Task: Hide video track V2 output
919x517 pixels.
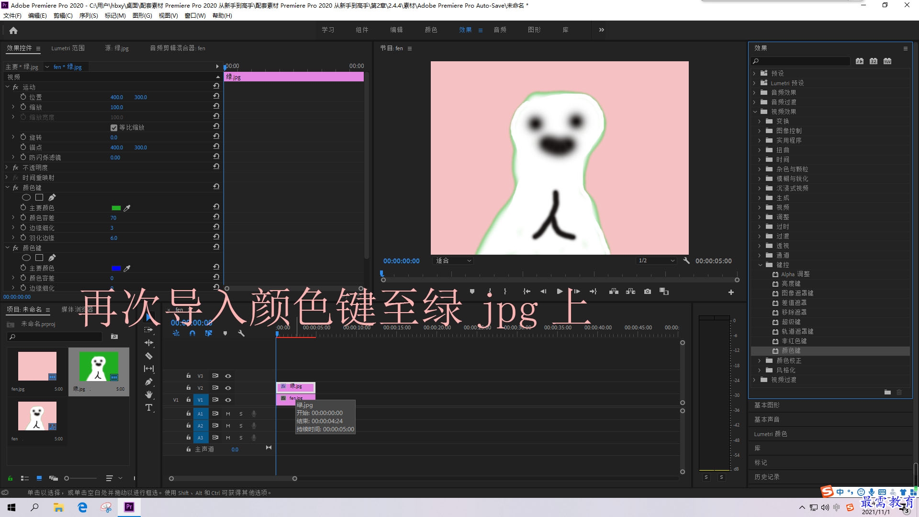Action: tap(228, 388)
